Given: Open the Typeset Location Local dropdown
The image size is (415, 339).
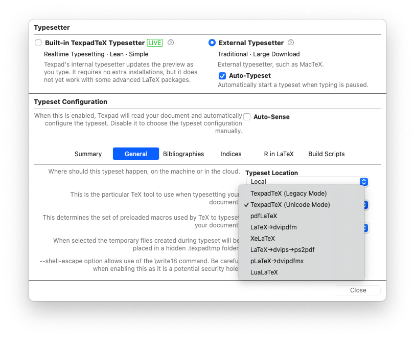Looking at the screenshot, I should 308,182.
